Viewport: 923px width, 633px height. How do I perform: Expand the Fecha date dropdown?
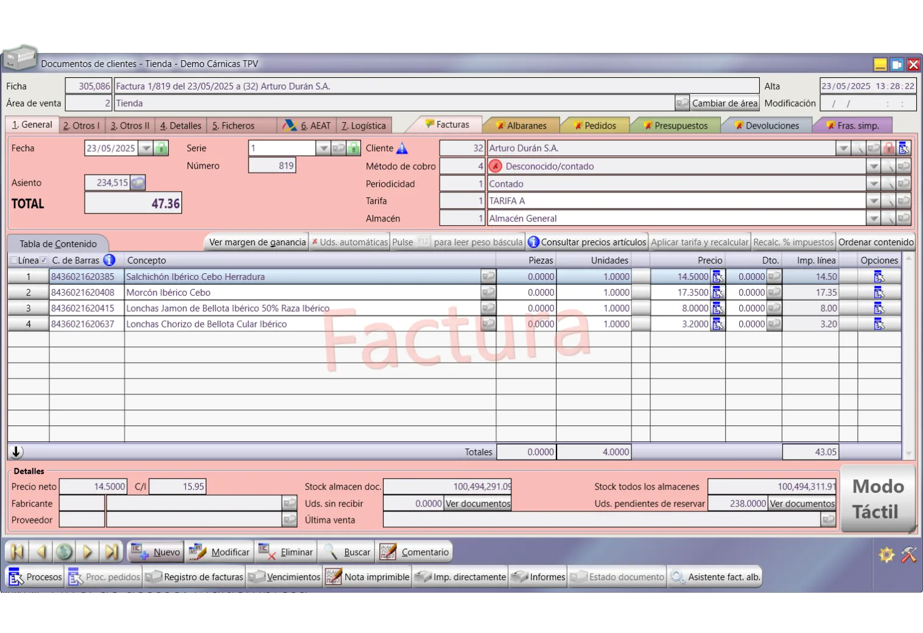146,148
